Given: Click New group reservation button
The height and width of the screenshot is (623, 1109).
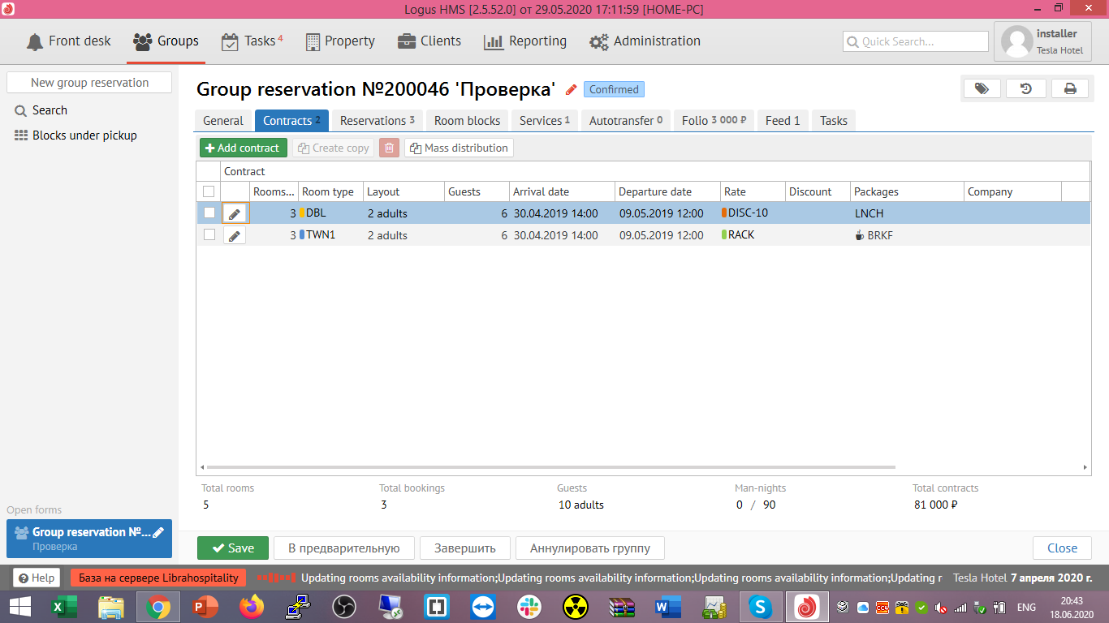Looking at the screenshot, I should coord(89,83).
